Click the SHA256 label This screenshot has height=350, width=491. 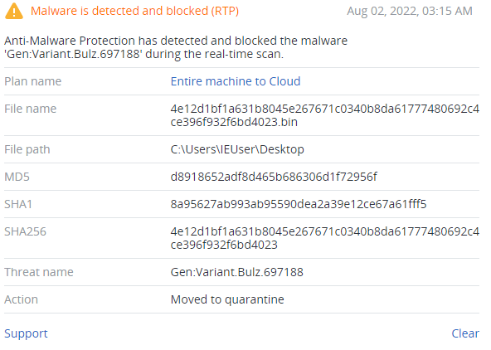(x=25, y=231)
